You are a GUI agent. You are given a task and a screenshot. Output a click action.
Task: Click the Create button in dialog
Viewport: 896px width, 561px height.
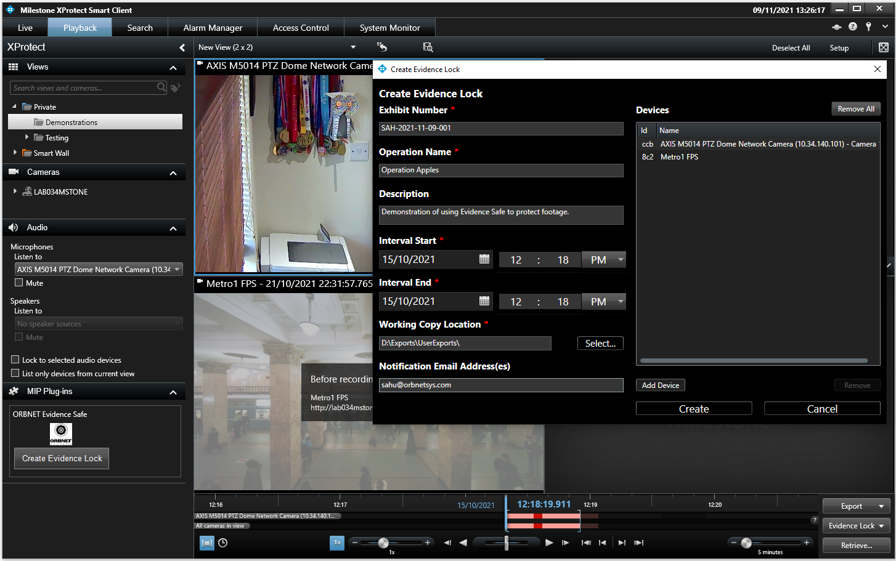694,408
